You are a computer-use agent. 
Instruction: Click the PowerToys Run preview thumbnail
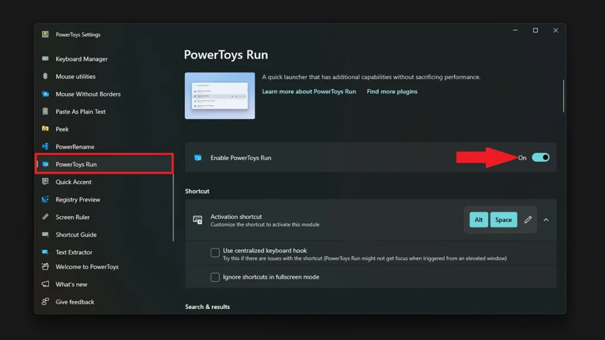pos(220,96)
